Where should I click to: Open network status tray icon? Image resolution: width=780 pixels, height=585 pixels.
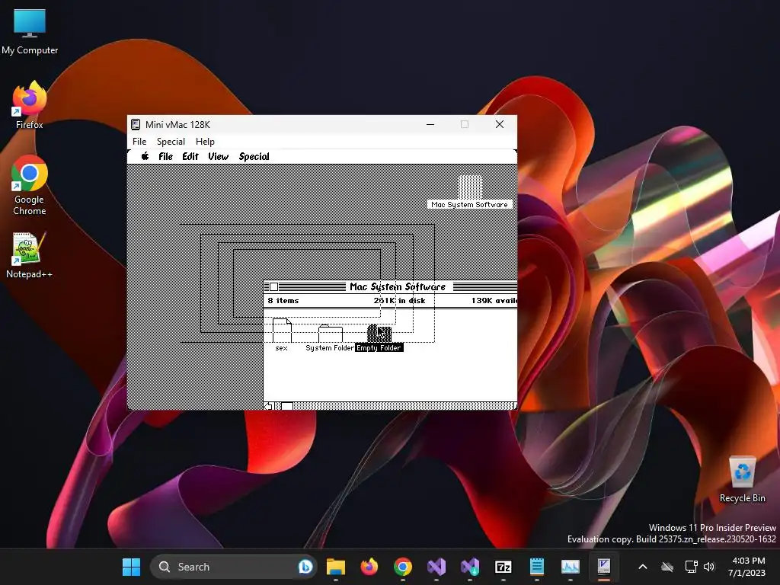tap(691, 567)
